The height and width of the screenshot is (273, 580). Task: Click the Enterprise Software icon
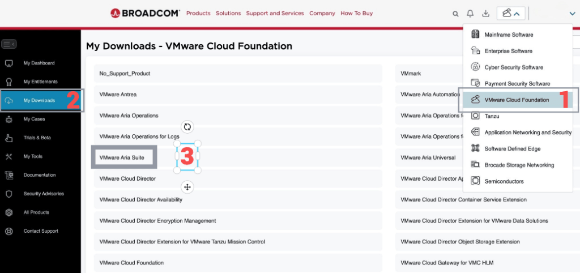click(475, 50)
